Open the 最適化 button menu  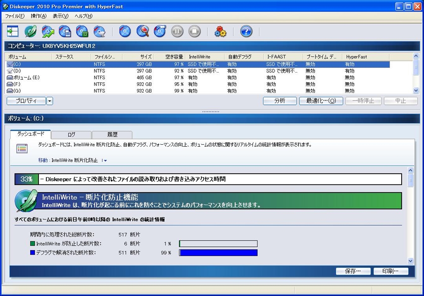pyautogui.click(x=321, y=101)
